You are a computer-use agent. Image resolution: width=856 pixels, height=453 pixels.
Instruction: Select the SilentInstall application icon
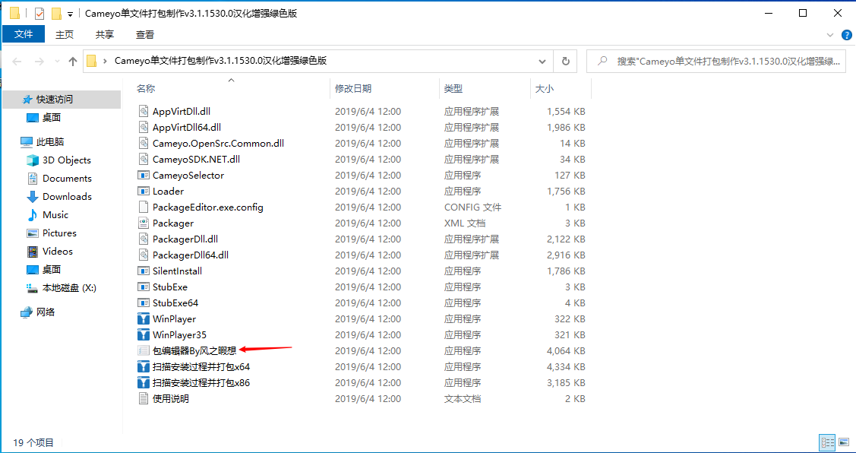[x=144, y=271]
